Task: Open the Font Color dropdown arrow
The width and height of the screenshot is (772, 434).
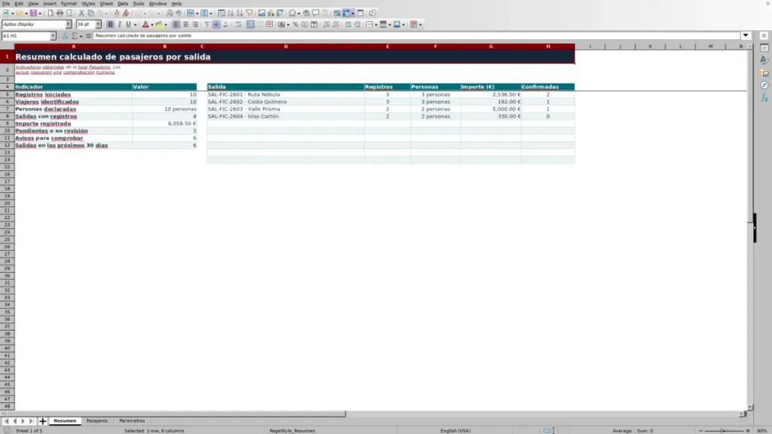Action: click(x=152, y=25)
